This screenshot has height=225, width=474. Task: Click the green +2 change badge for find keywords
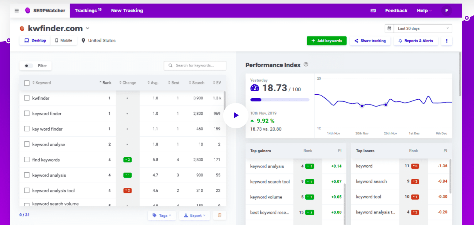tap(127, 160)
